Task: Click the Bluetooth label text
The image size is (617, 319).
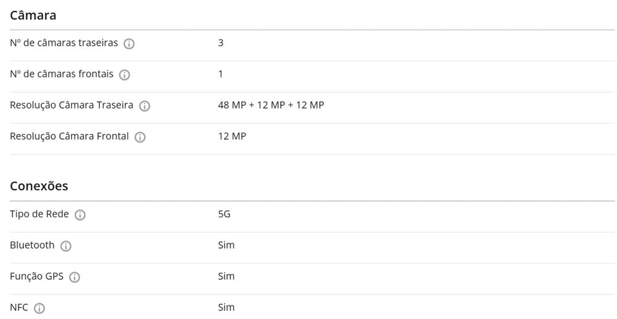Action: pos(32,245)
